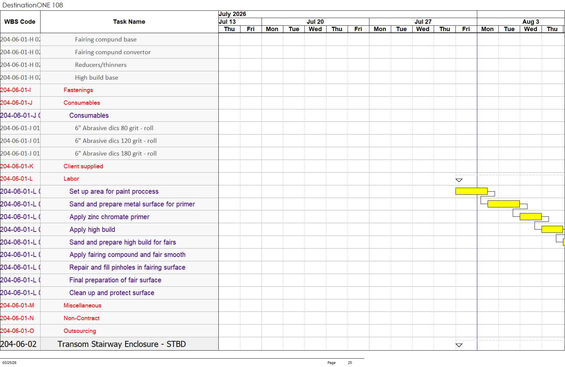
Task: Click the Outsourcing row
Action: [109, 331]
